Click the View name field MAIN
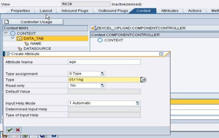219x138 pixels. pos(86,4)
